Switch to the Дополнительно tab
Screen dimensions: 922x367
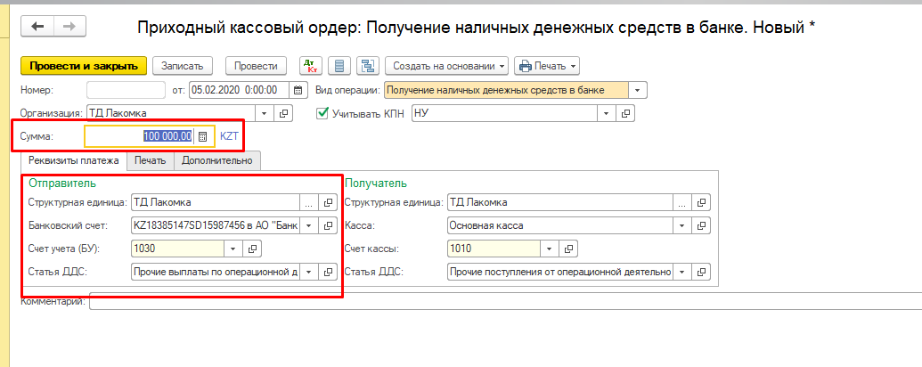pos(216,160)
